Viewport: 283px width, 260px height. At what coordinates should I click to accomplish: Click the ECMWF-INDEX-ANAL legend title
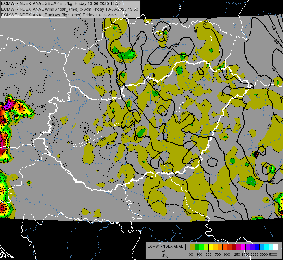tap(165, 246)
